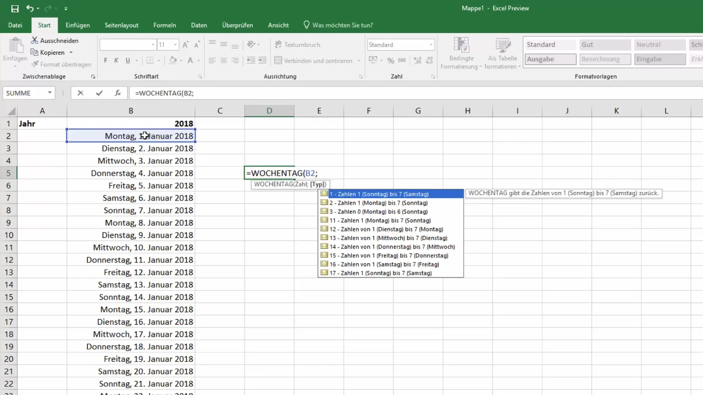Image resolution: width=703 pixels, height=395 pixels.
Task: Toggle italic (K) formatting
Action: coord(116,60)
